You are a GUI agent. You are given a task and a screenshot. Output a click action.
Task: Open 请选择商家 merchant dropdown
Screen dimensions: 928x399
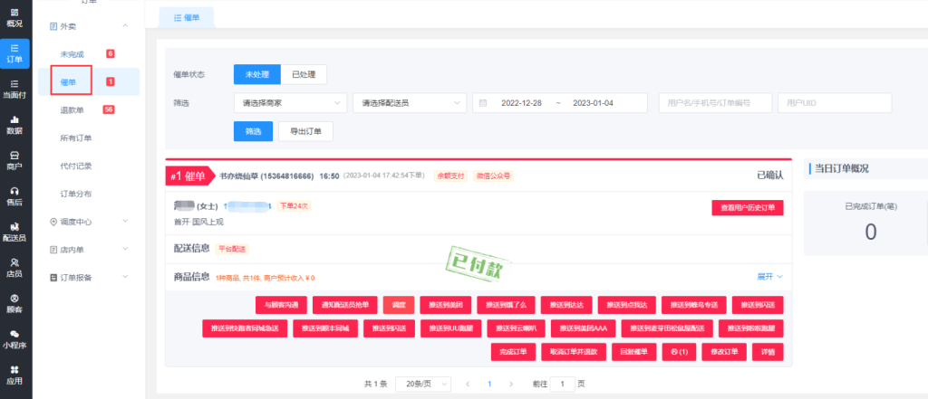coord(290,103)
